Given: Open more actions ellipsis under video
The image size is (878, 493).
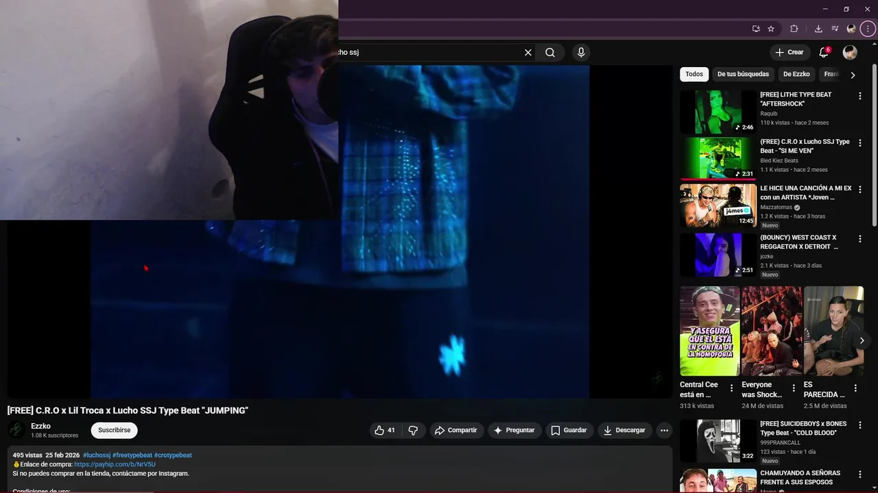Looking at the screenshot, I should pyautogui.click(x=663, y=430).
